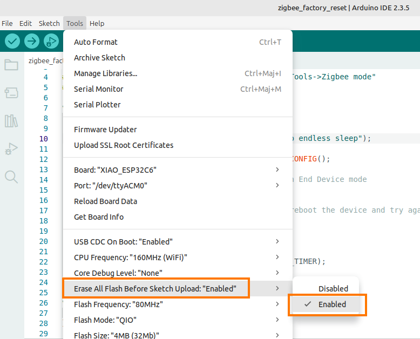Image resolution: width=420 pixels, height=339 pixels.
Task: Open the Library Manager books icon
Action: pos(11,121)
